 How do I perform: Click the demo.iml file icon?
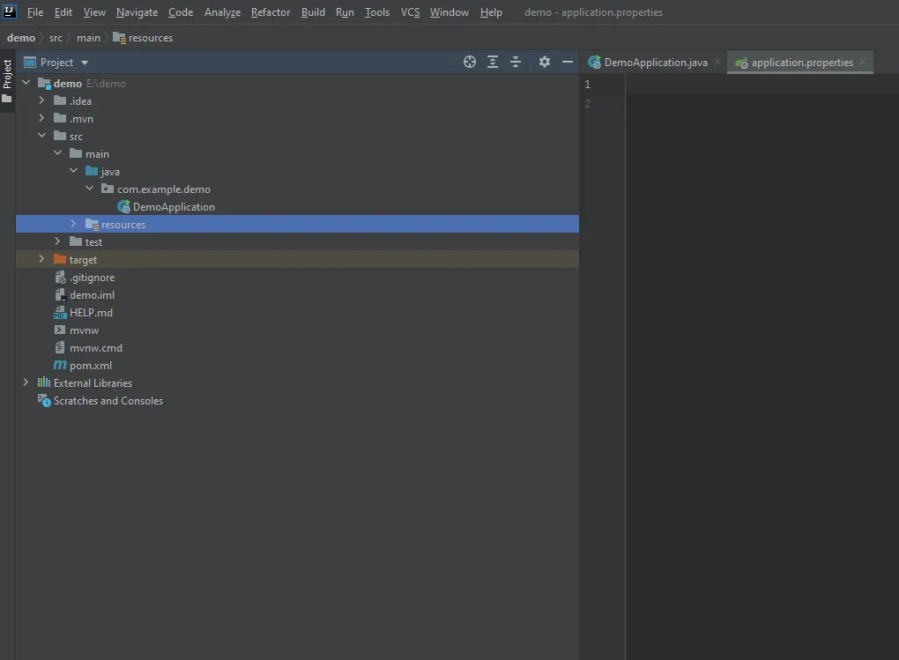60,295
